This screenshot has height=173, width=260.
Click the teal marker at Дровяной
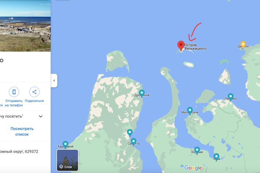(141, 94)
